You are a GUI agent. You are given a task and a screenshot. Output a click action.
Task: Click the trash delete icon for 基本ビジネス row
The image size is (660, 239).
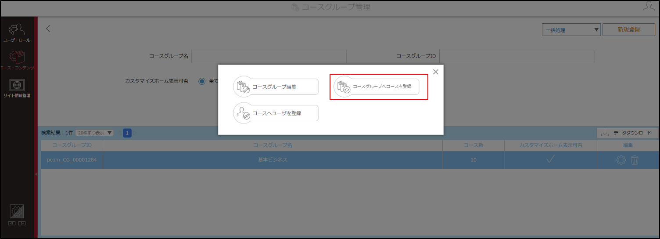click(x=635, y=160)
